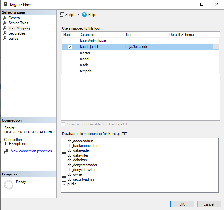Click the connection properties icon
The height and width of the screenshot is (210, 224).
tap(6, 151)
